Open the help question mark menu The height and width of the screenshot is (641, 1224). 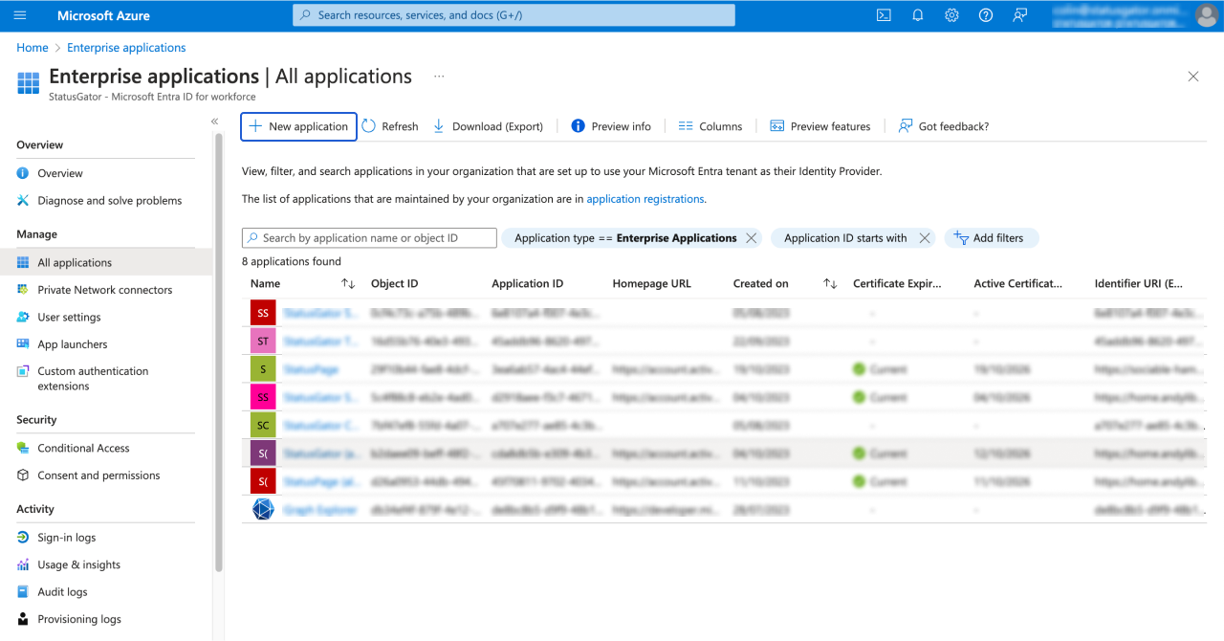point(986,15)
